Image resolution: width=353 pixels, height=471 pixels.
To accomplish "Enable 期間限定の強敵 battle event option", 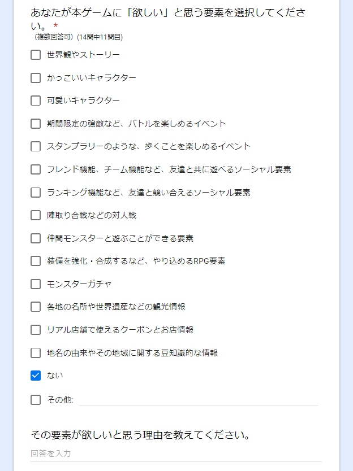I will (x=36, y=124).
